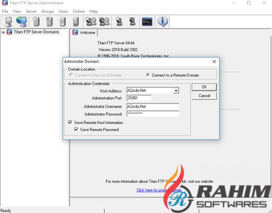Viewport: 272px width, 213px height.
Task: Click the Administrator Username field
Action: pyautogui.click(x=153, y=106)
